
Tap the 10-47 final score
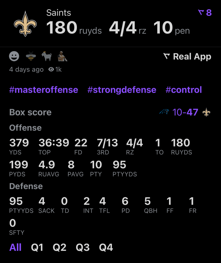coord(185,112)
